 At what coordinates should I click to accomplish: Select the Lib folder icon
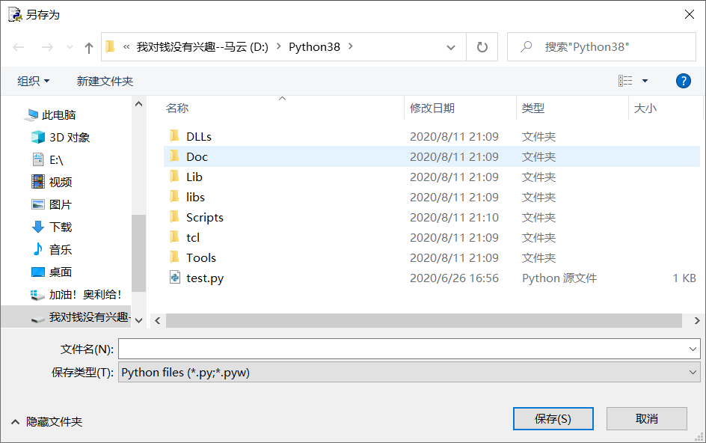175,177
